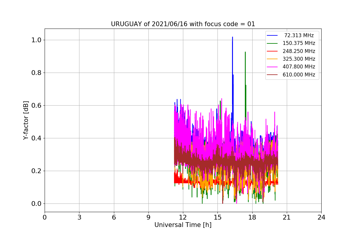The height and width of the screenshot is (238, 357).
Task: Click the y-axis tick label 0.2
Action: click(x=36, y=171)
